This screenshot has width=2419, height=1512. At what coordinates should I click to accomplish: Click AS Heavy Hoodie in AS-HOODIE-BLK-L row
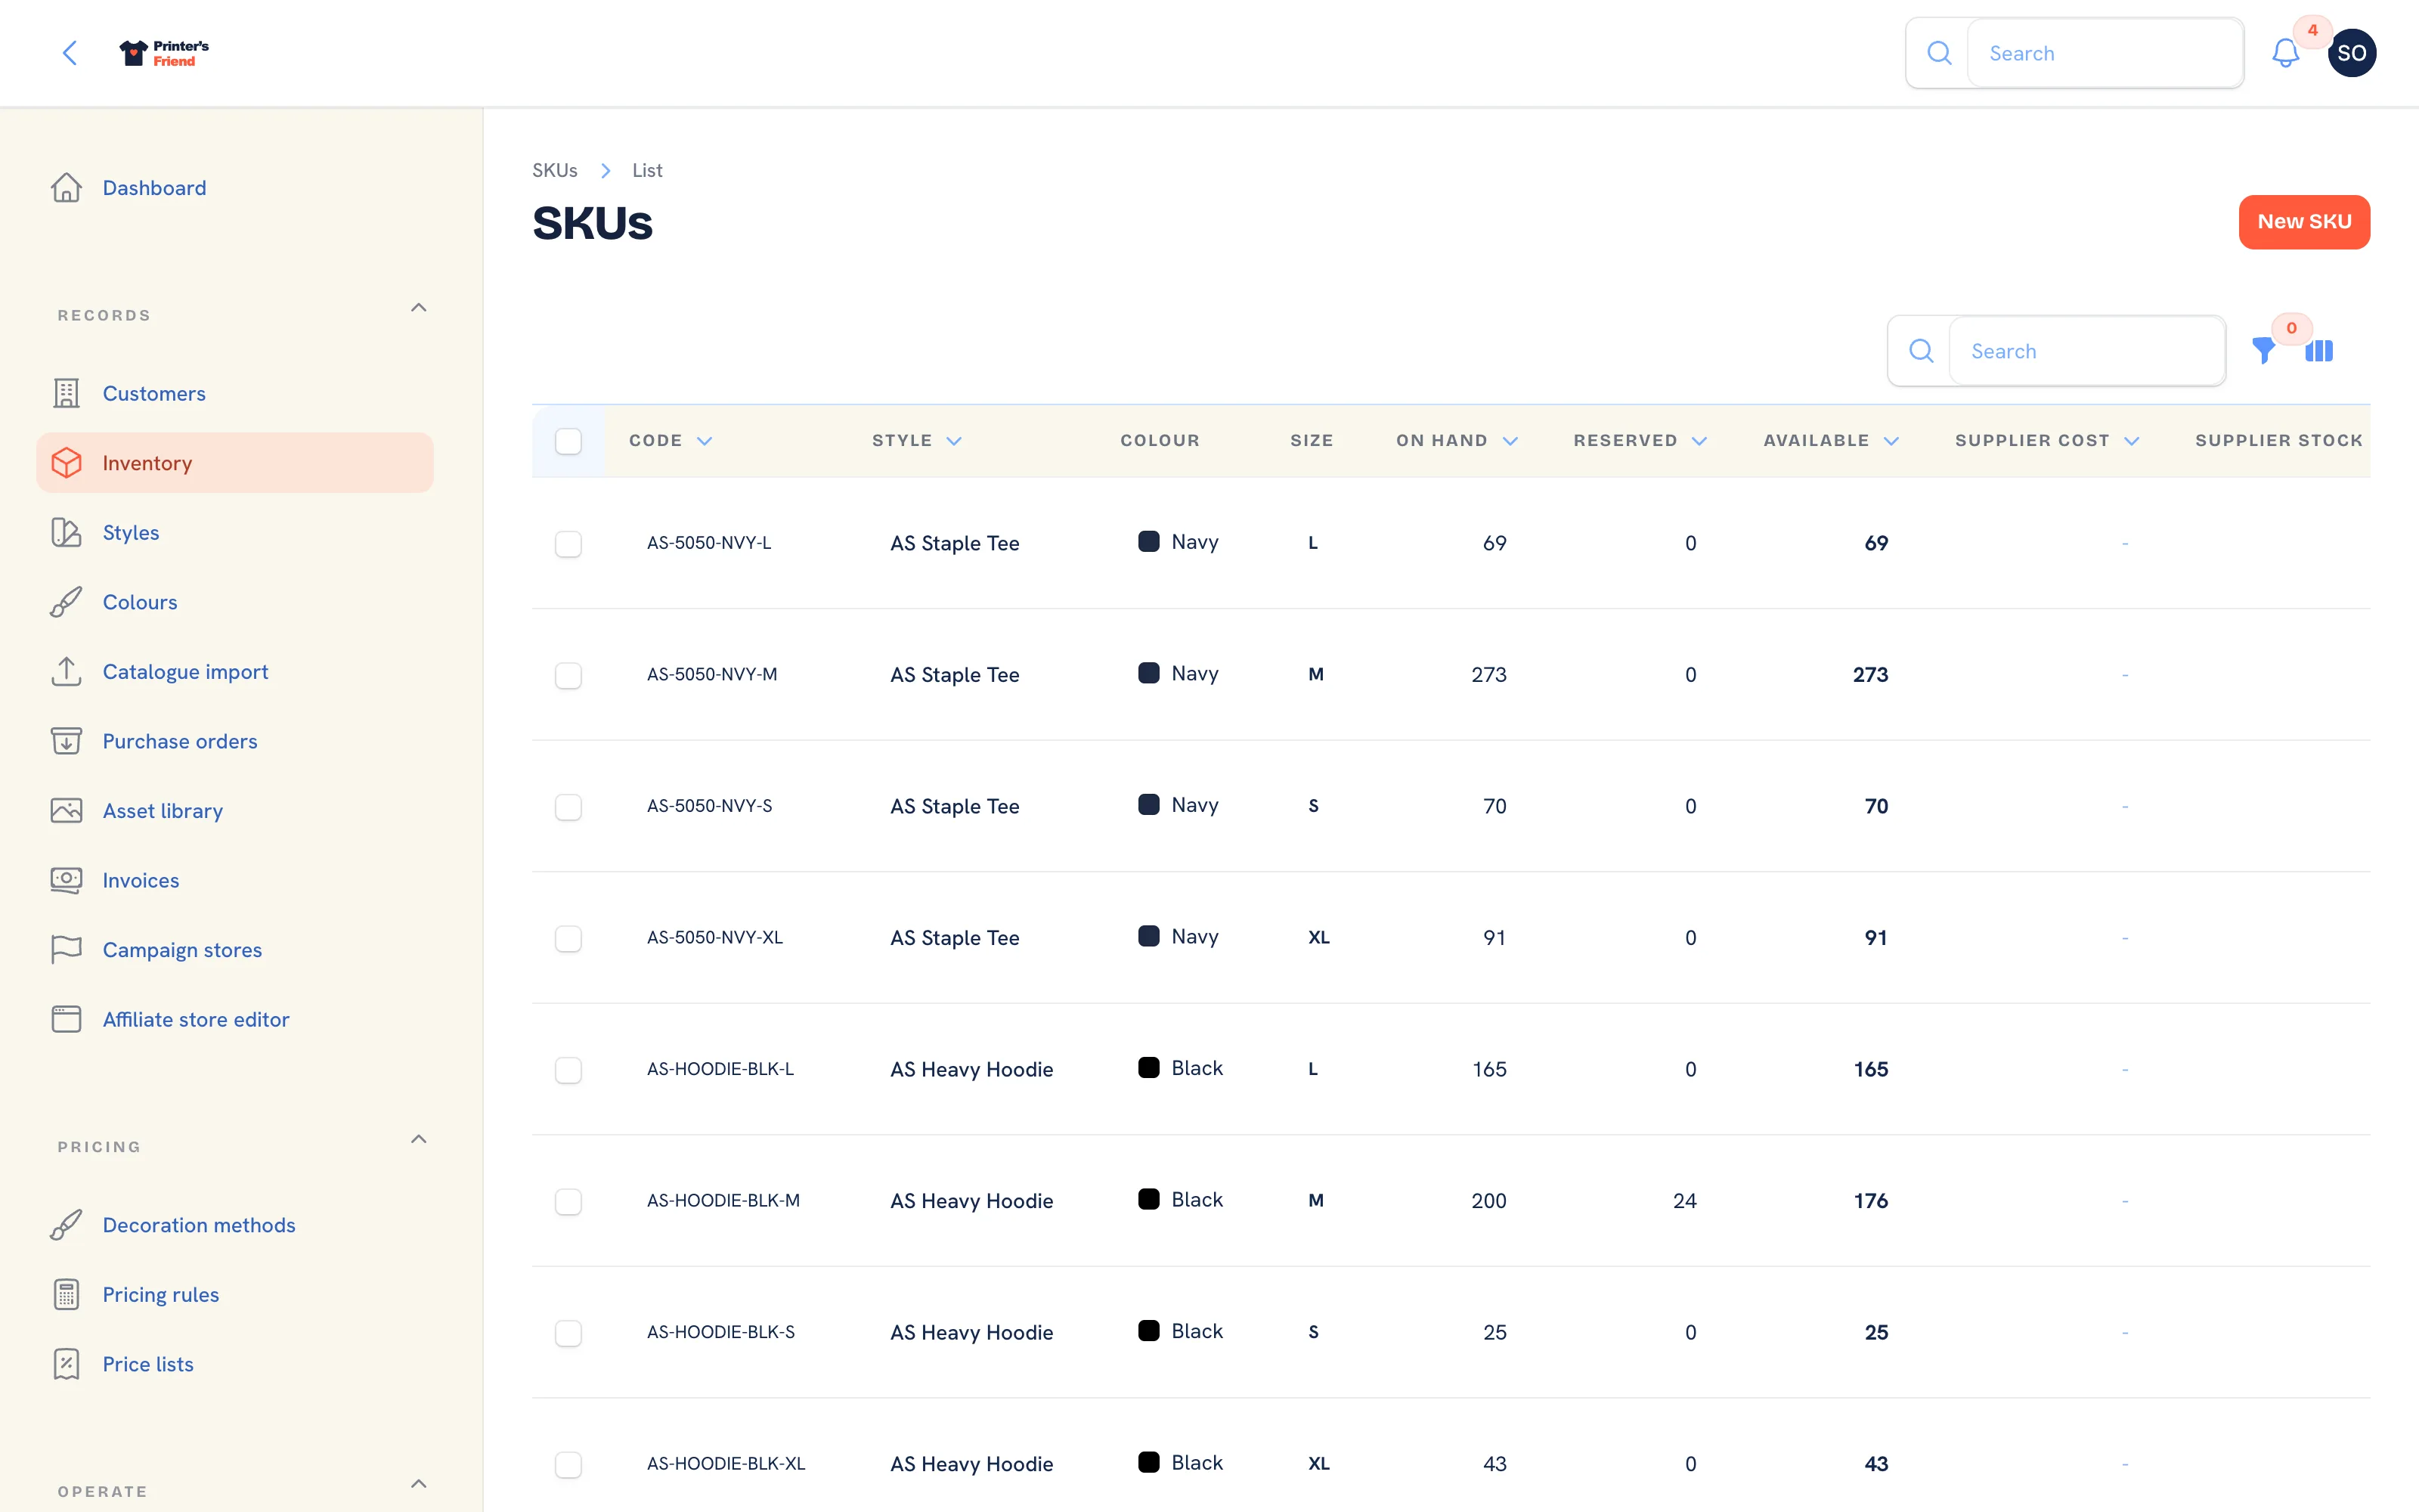coord(971,1069)
